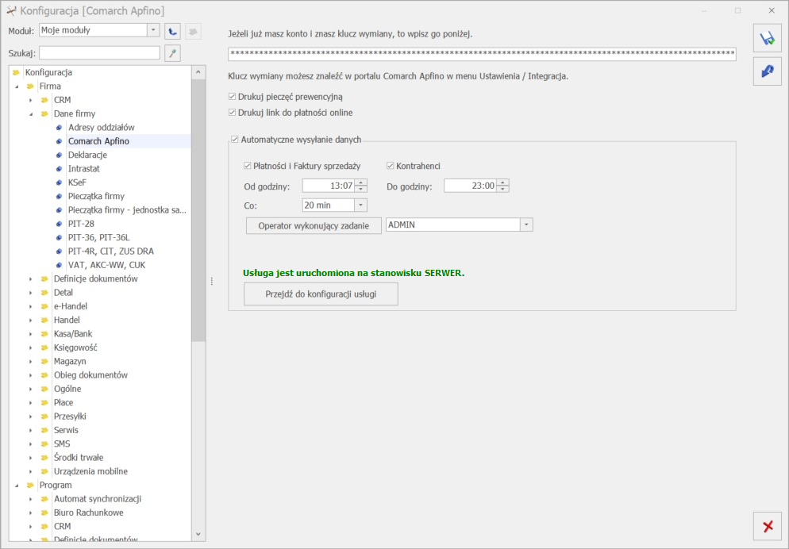
Task: Toggle Drukuj pieczęć prewencyjną checkbox
Action: point(232,97)
